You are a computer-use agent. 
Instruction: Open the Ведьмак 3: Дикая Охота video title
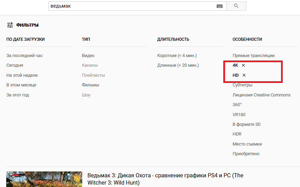(x=165, y=179)
